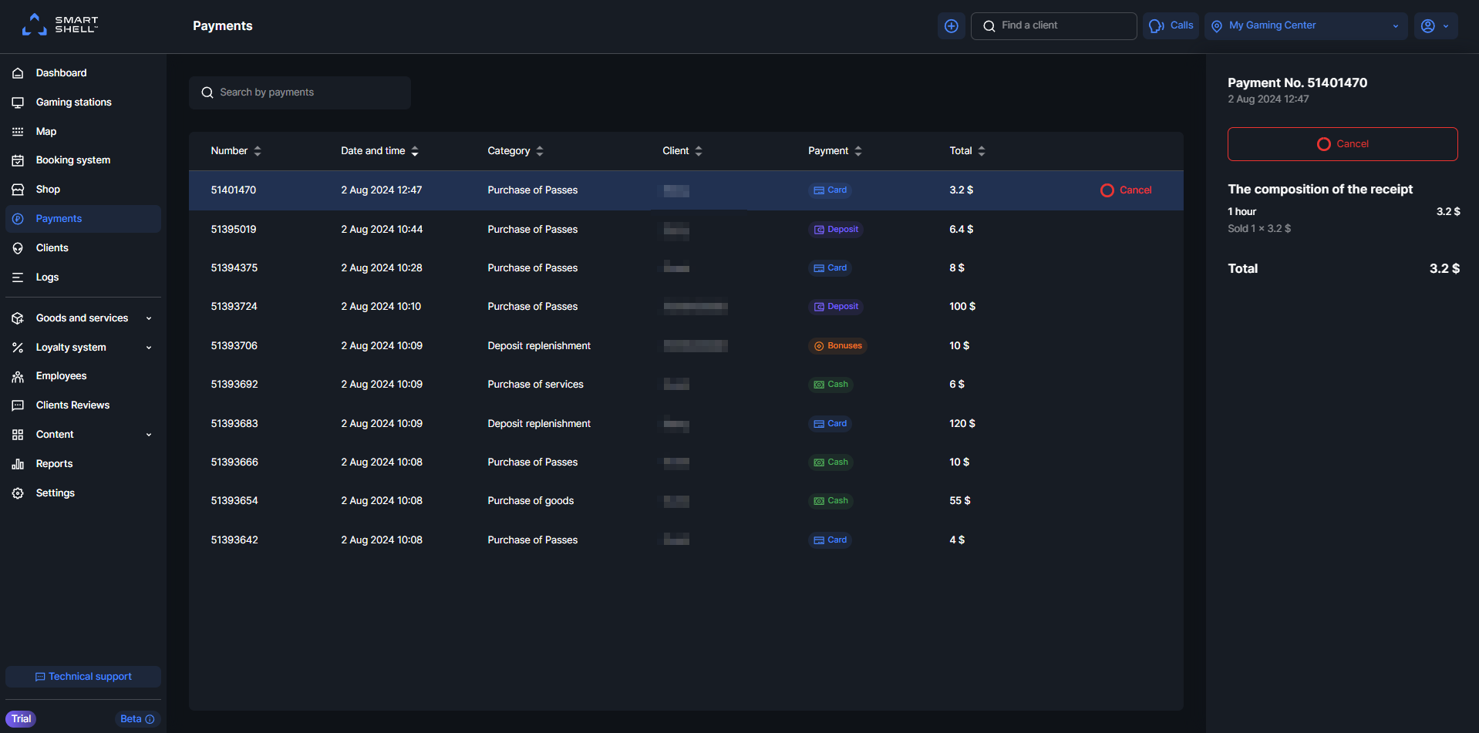Click the Settings gear icon
Screen dimensions: 1479x733
[18, 493]
